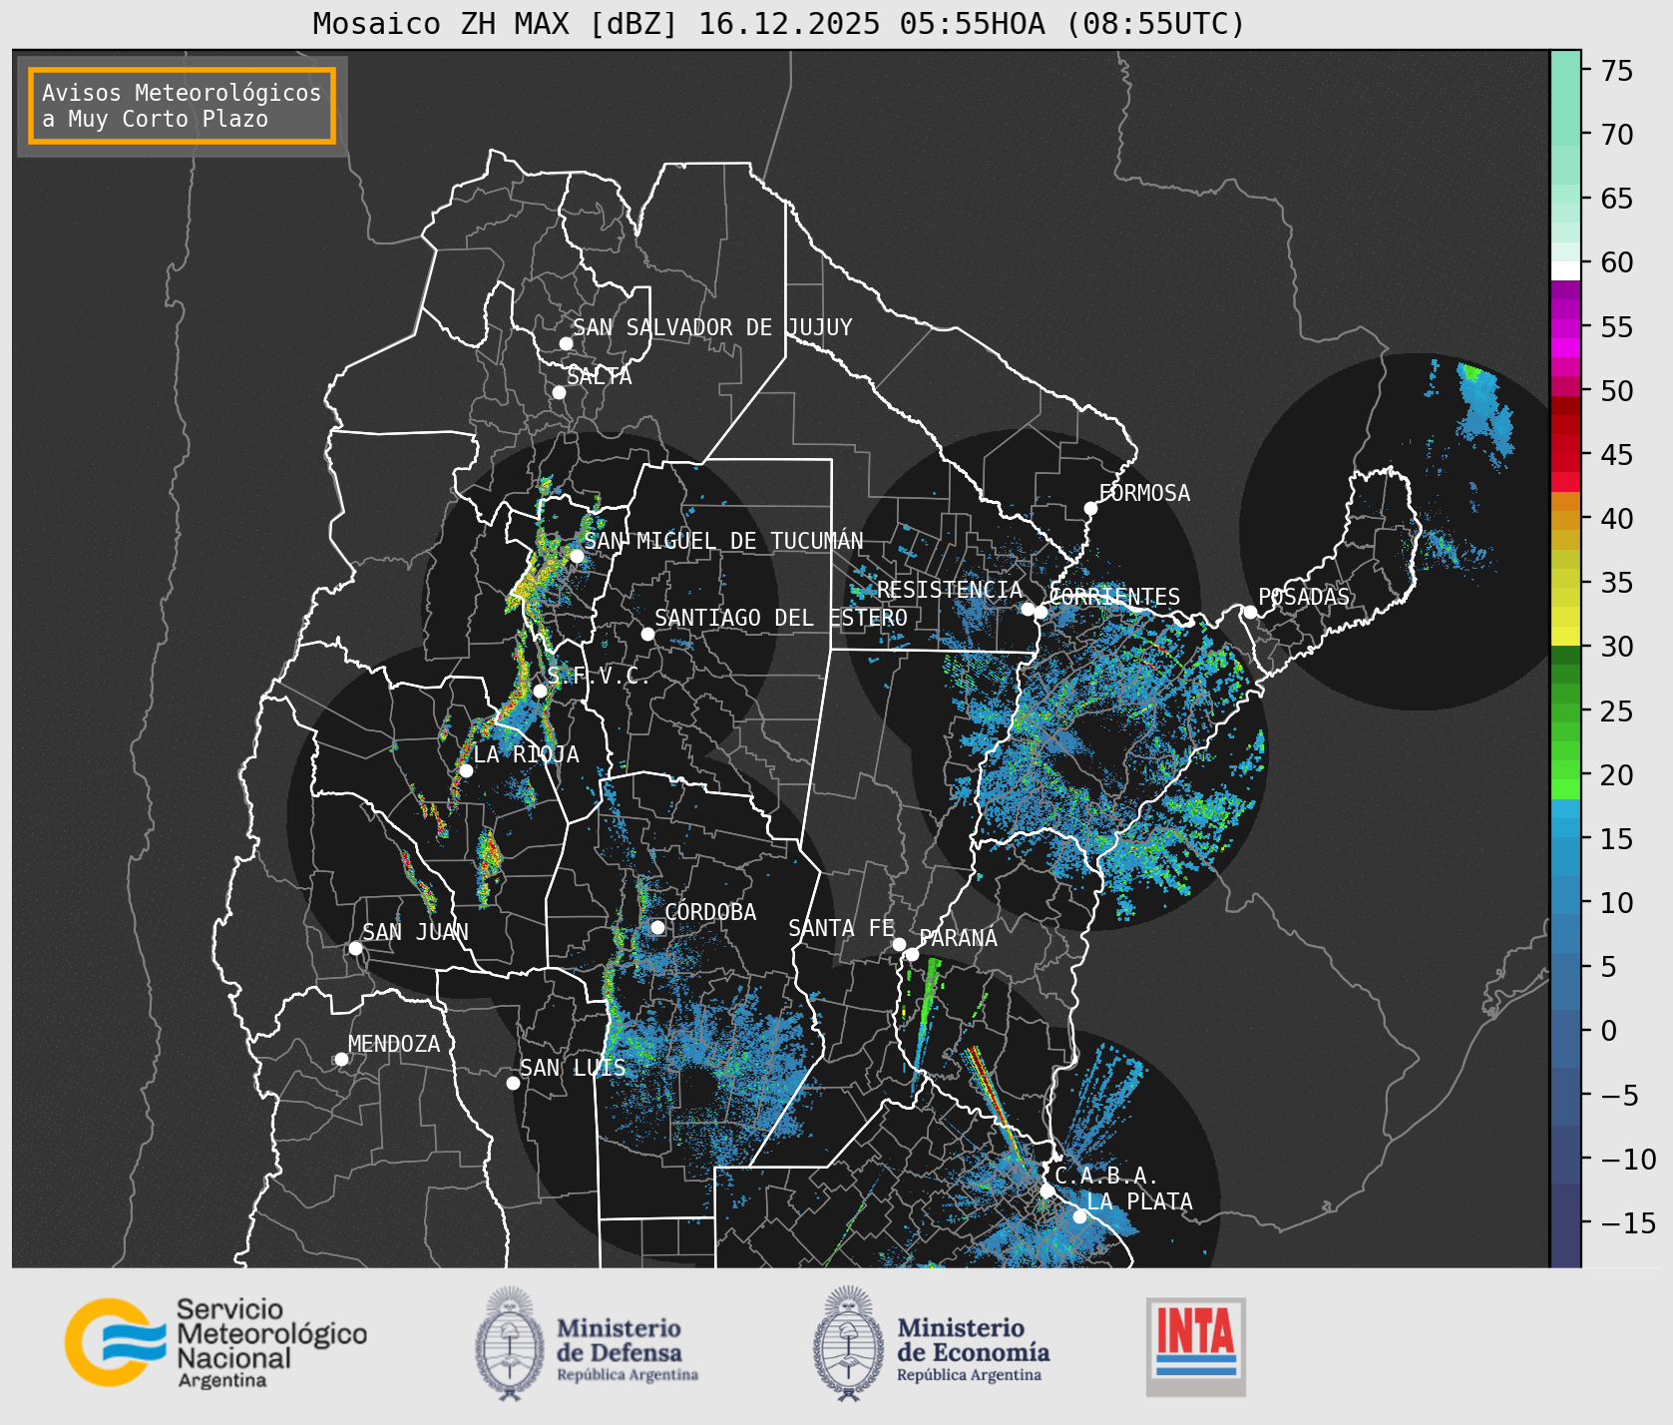Image resolution: width=1673 pixels, height=1425 pixels.
Task: Click the 75 dBZ value on color scale
Action: pos(1617,71)
